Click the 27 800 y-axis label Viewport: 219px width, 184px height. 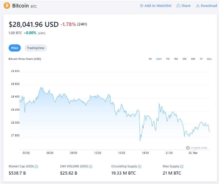tap(15, 136)
